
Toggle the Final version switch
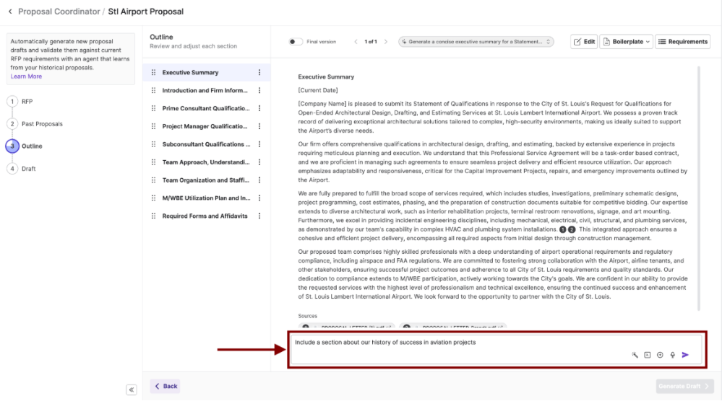(x=295, y=42)
